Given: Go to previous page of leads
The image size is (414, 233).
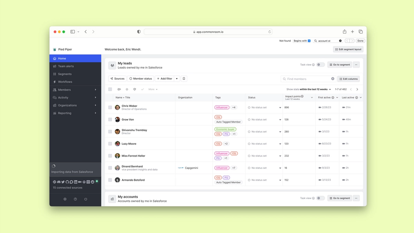Looking at the screenshot, I should point(351,89).
